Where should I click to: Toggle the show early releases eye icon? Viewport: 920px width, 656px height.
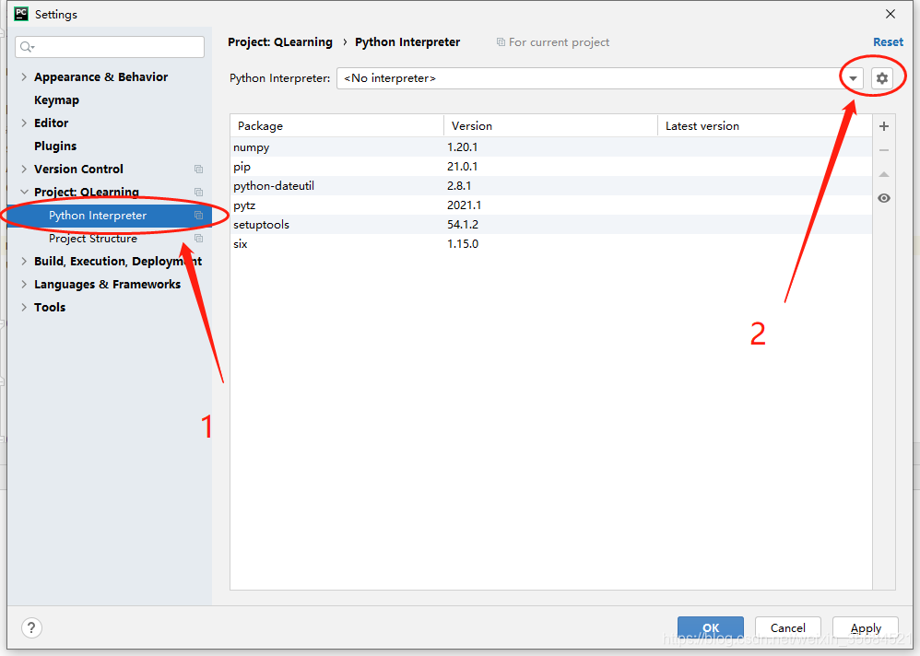pyautogui.click(x=884, y=198)
